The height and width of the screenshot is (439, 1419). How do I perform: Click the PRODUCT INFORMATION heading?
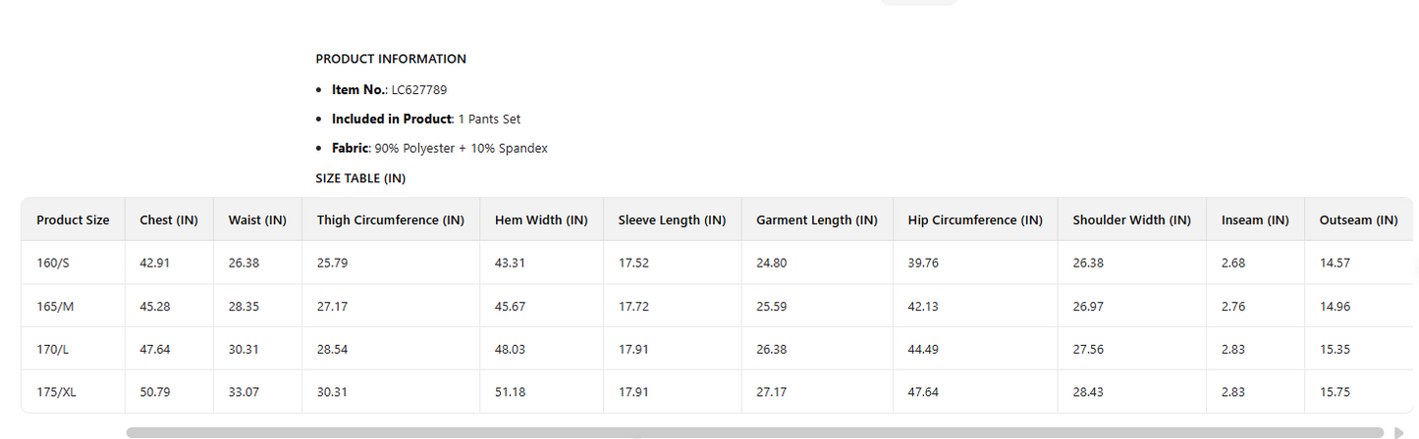(391, 59)
